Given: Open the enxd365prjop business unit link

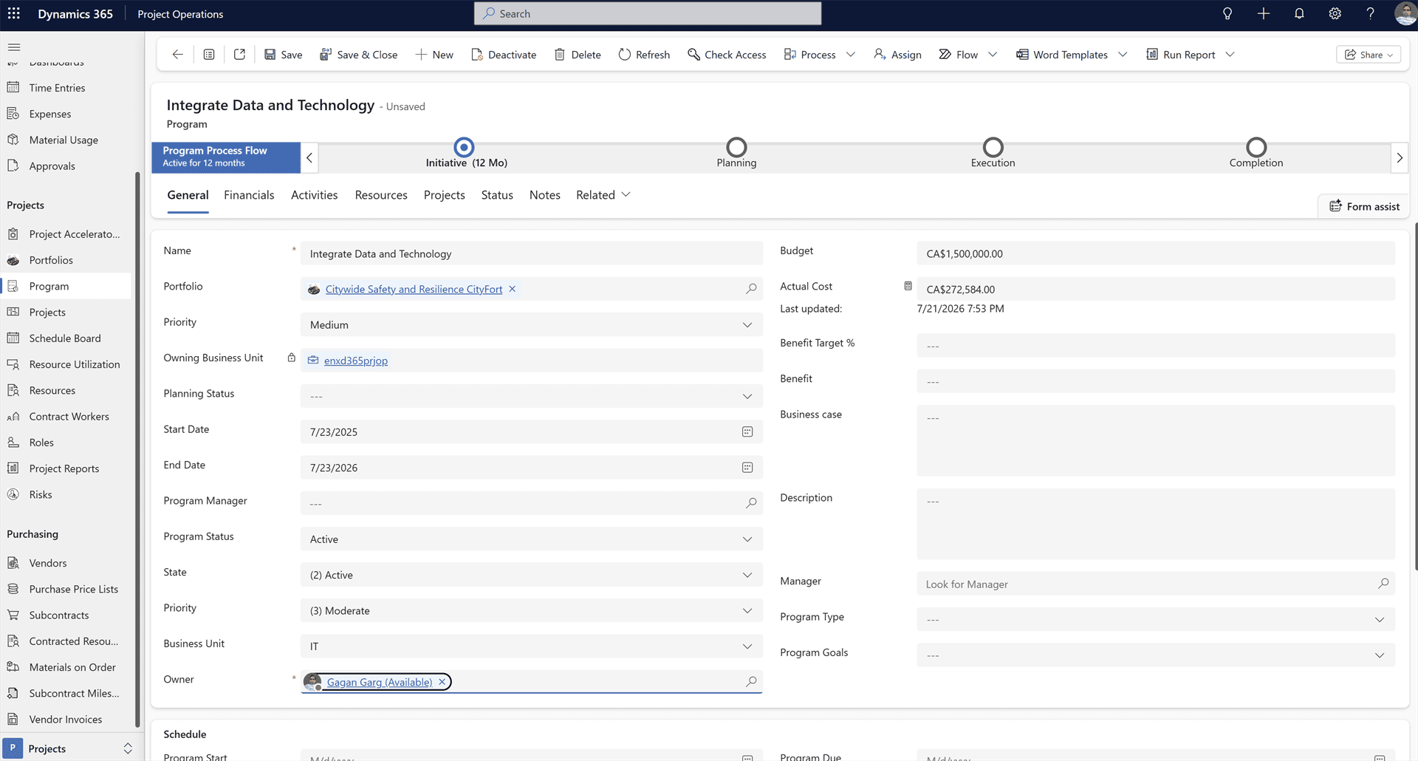Looking at the screenshot, I should click(355, 361).
